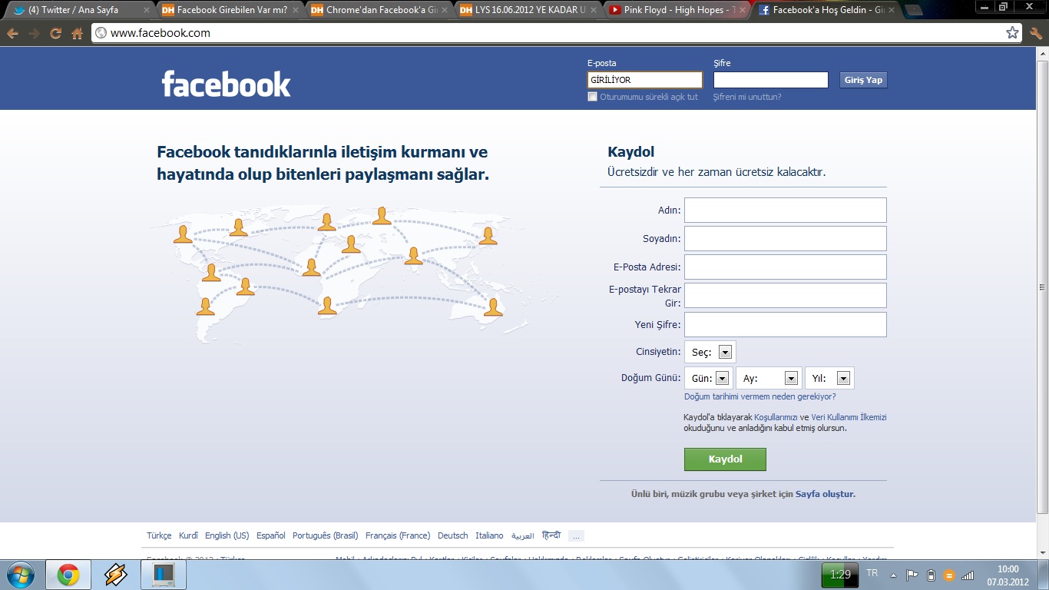This screenshot has width=1049, height=590.
Task: Click the orange tray icon
Action: click(x=949, y=575)
